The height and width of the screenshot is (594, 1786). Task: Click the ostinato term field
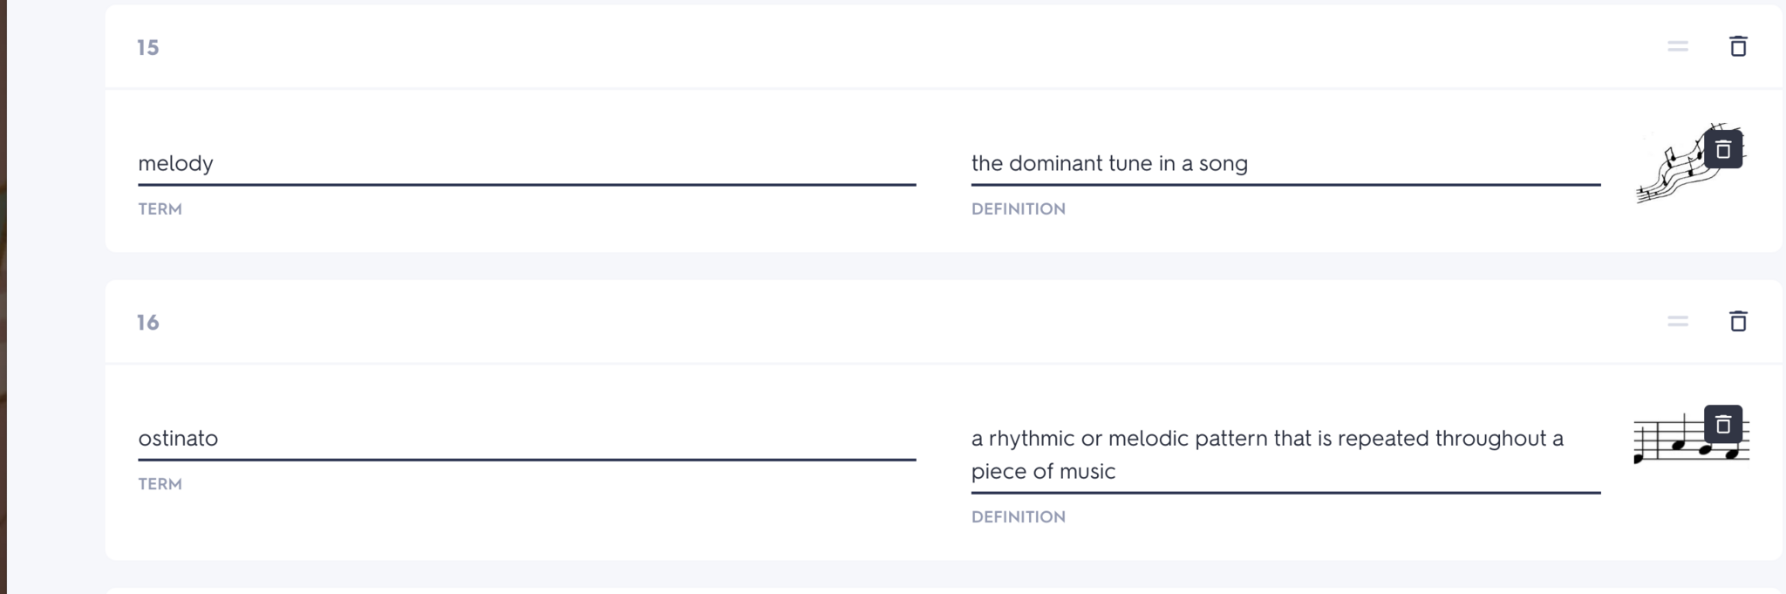[x=526, y=439]
